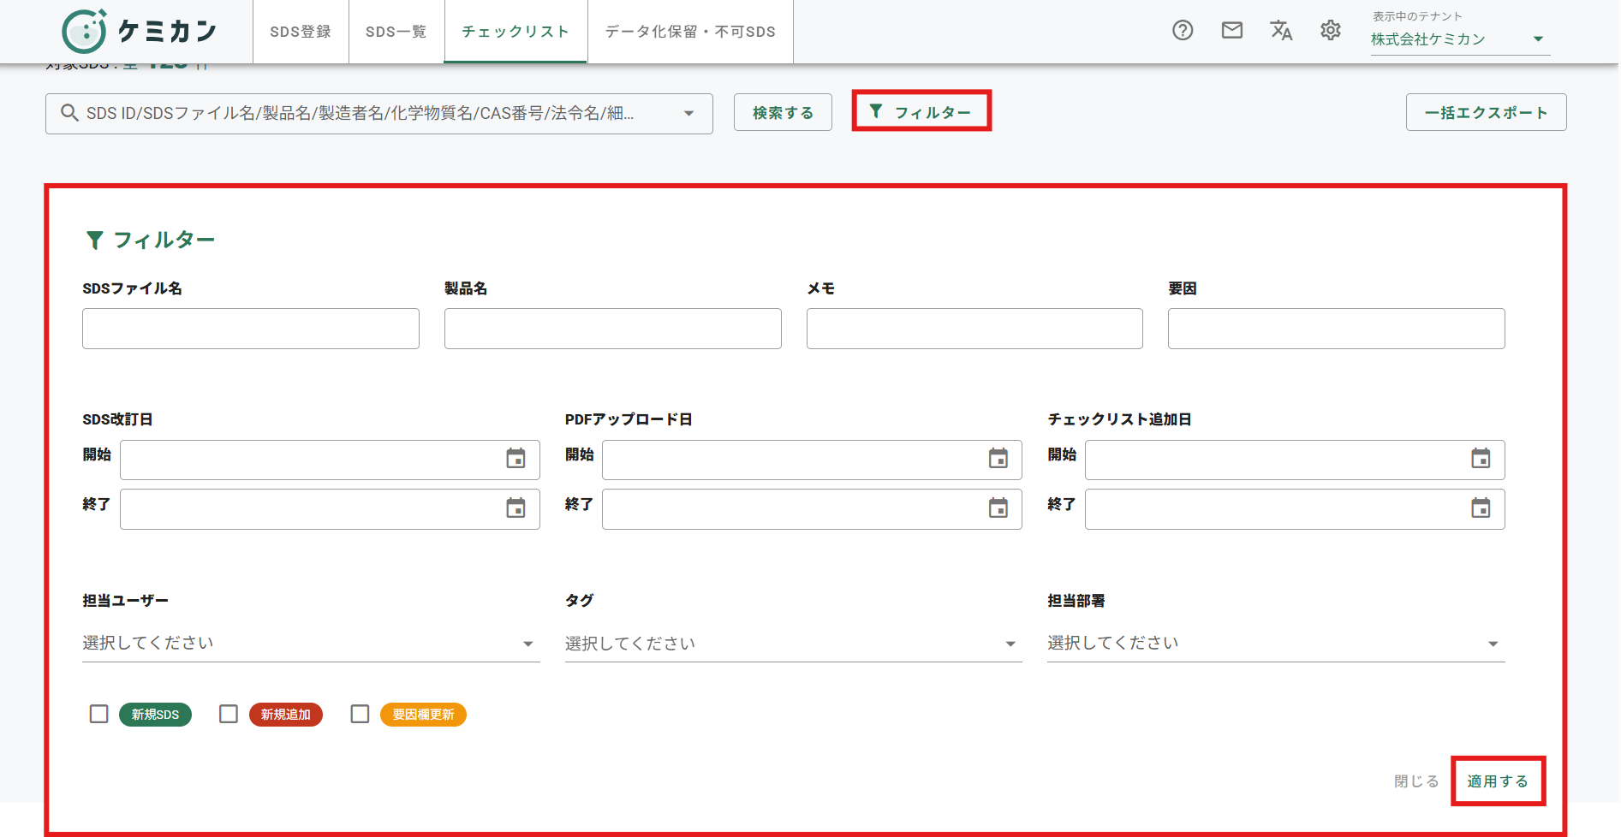The width and height of the screenshot is (1621, 837).
Task: Switch to the データ化保留・不可SDS tab
Action: point(690,32)
